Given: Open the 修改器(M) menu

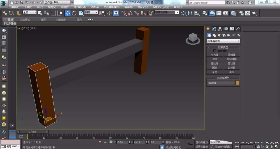Looking at the screenshot, I should 80,7.
